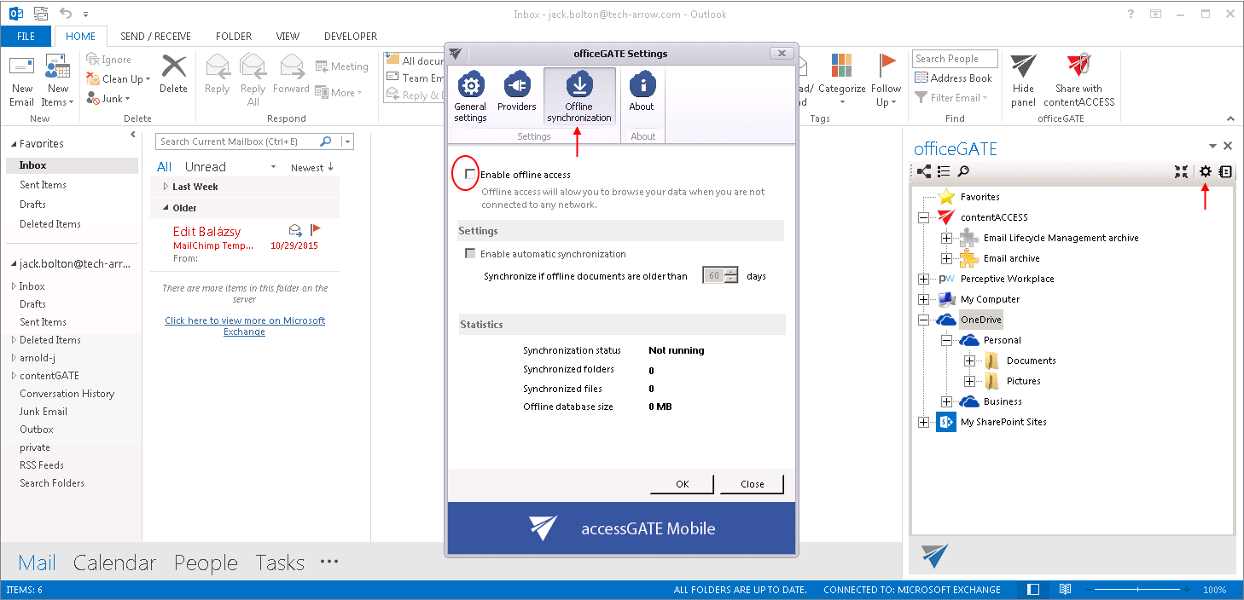Expand My Computer tree node

coord(923,299)
